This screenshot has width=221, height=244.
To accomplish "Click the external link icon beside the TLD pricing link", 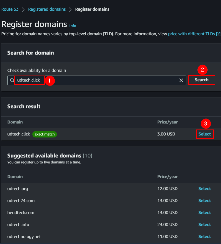I will 218,34.
